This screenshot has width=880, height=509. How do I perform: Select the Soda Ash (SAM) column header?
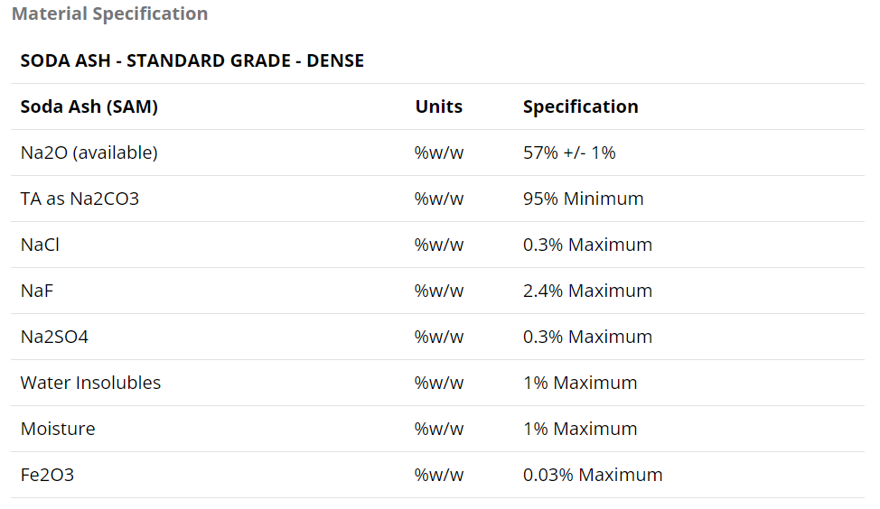[89, 106]
